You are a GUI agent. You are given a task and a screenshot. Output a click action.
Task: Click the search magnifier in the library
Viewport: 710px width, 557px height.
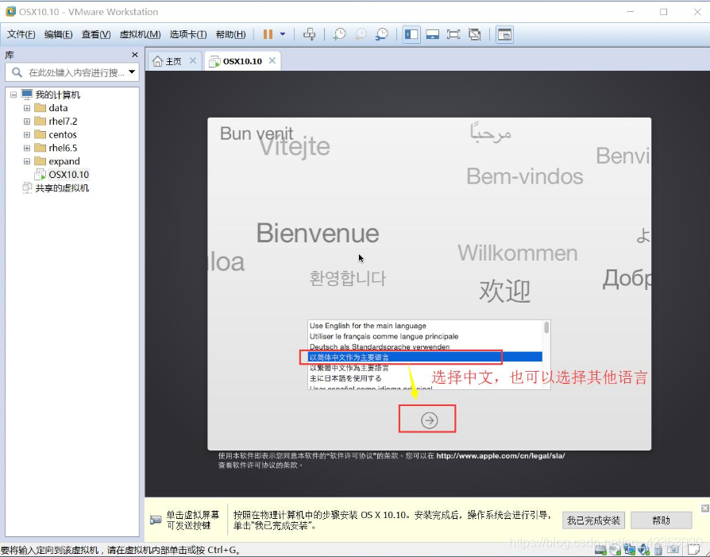(17, 72)
